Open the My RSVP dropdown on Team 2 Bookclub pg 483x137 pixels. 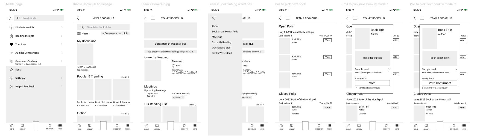pos(178,98)
